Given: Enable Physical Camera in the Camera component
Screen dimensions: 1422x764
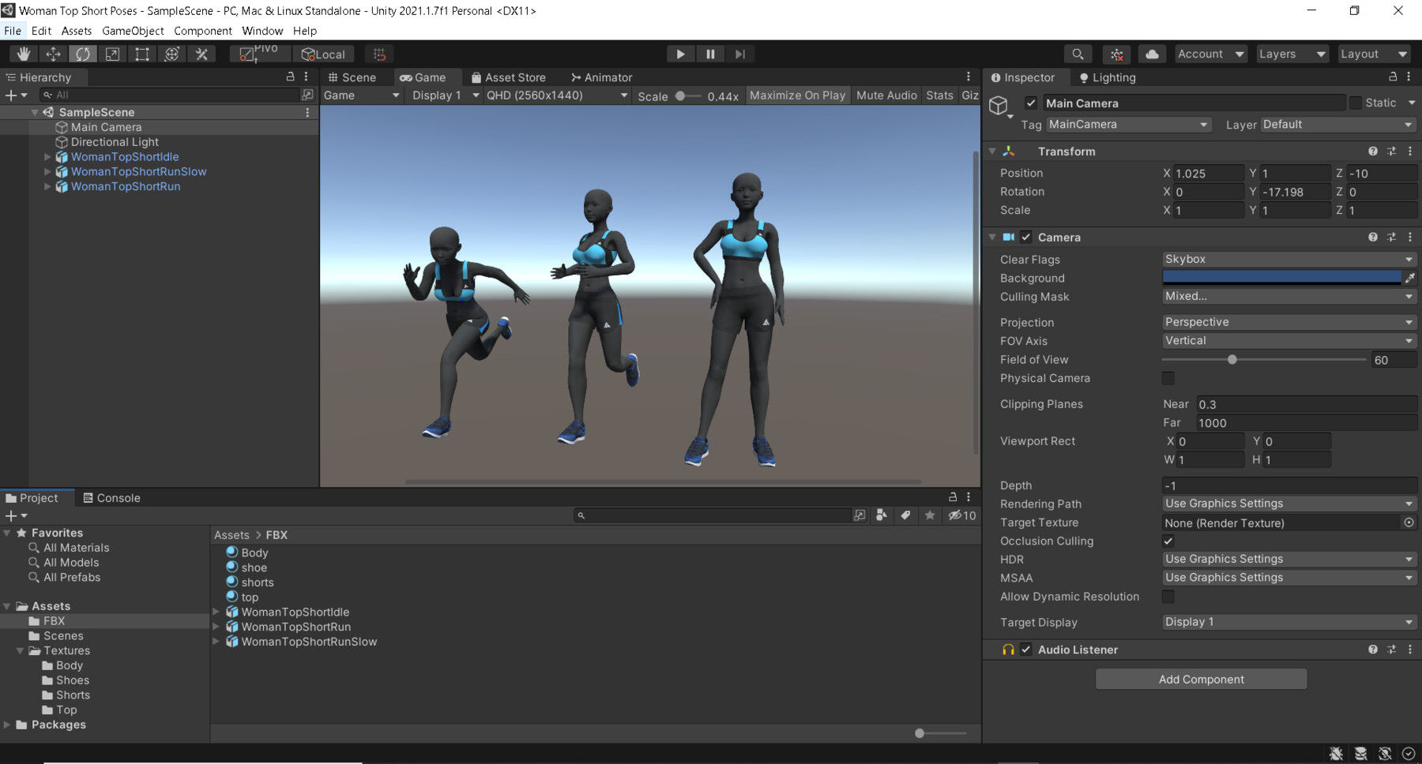Looking at the screenshot, I should click(x=1168, y=378).
